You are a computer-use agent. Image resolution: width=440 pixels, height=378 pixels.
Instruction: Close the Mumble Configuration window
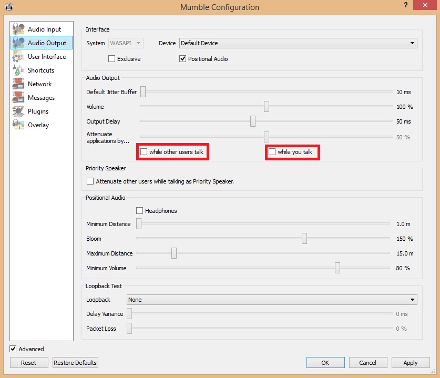click(425, 5)
